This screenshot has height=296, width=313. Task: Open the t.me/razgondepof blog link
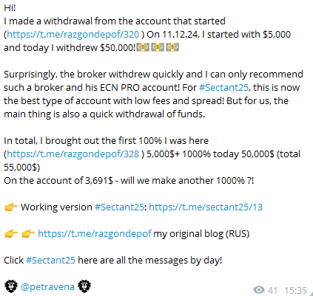95,234
